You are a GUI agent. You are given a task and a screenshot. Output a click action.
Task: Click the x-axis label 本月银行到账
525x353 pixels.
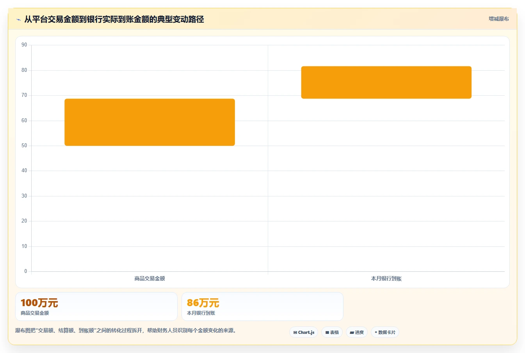point(386,278)
